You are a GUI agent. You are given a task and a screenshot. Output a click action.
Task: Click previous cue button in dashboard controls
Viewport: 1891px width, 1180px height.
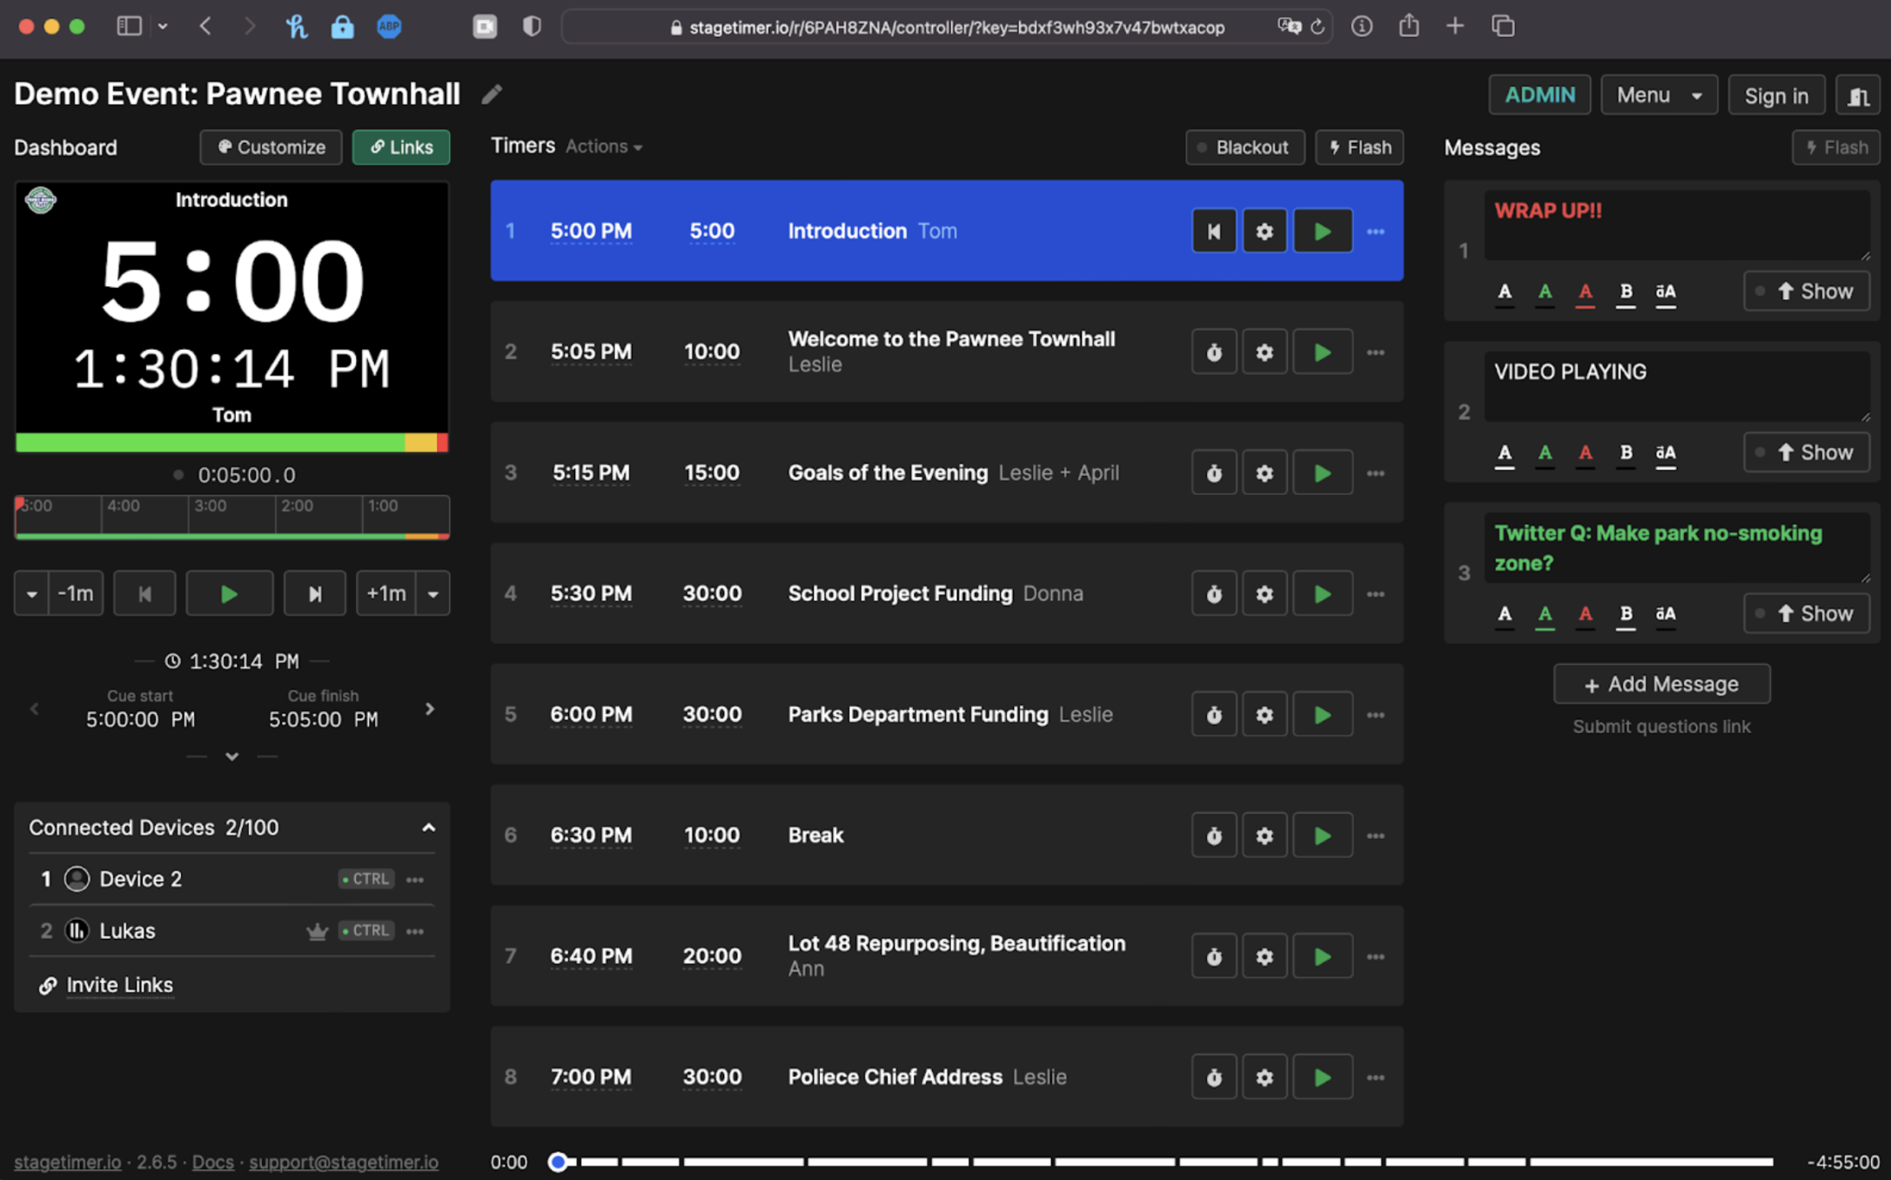point(144,594)
